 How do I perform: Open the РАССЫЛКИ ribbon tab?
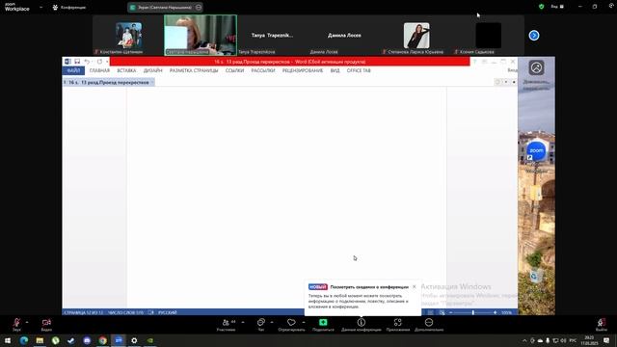pos(263,70)
